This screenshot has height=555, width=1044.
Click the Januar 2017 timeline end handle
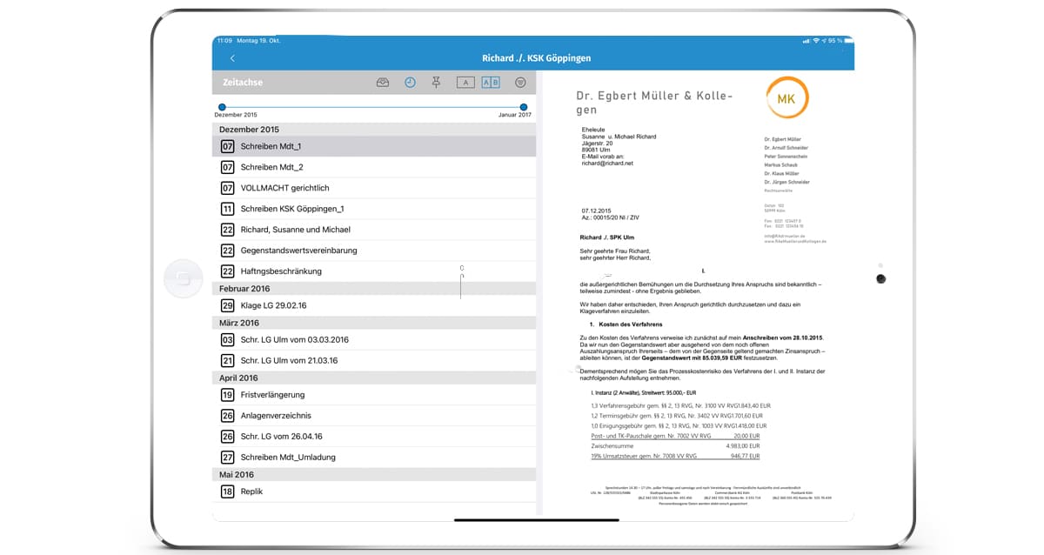point(524,107)
